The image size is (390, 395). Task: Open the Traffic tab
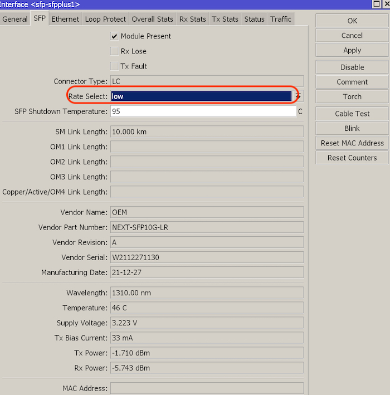(281, 19)
